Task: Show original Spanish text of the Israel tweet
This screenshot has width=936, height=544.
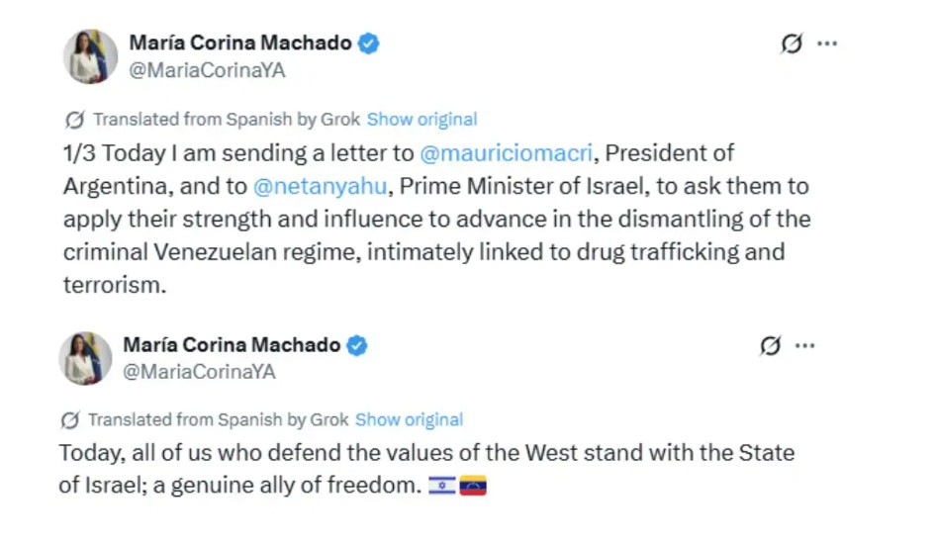Action: tap(409, 419)
